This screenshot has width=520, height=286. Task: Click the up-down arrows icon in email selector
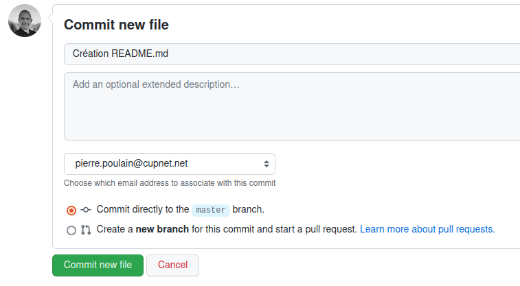(x=267, y=164)
